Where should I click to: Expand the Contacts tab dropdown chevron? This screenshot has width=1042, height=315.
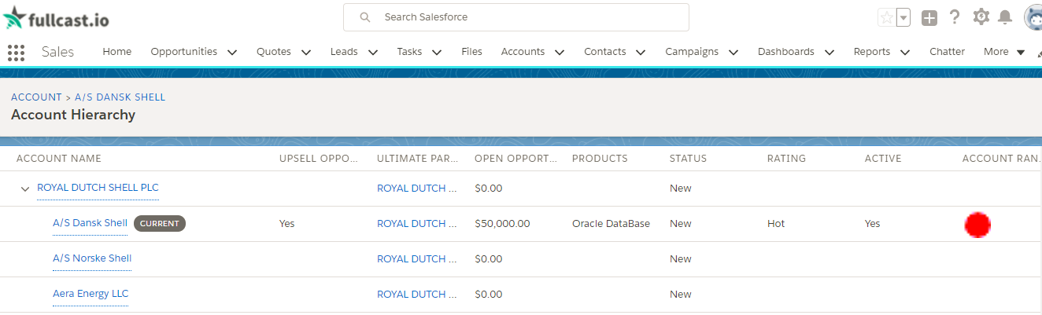point(641,53)
